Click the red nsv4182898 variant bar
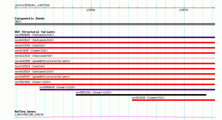The height and width of the screenshot is (120, 222). [x=115, y=63]
